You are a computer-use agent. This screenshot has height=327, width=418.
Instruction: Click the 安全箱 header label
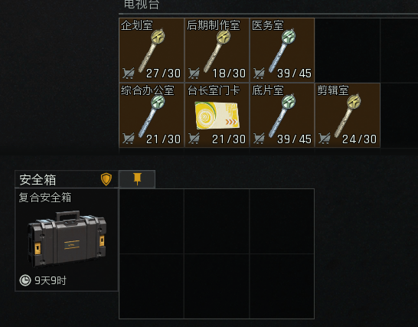pyautogui.click(x=38, y=180)
